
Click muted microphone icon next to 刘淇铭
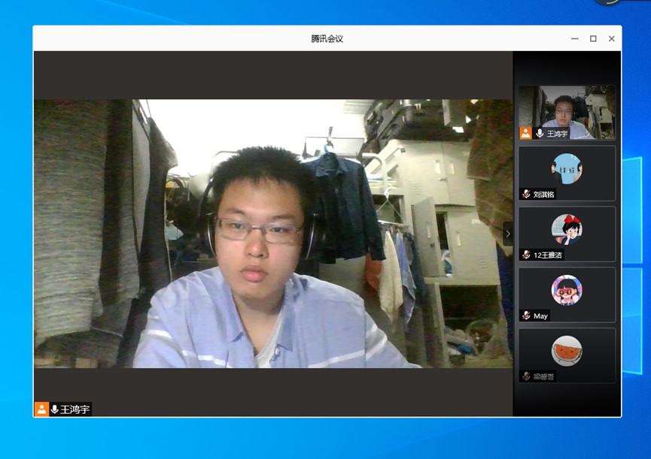[x=526, y=194]
